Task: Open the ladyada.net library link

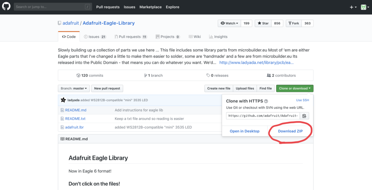Action: (256, 63)
